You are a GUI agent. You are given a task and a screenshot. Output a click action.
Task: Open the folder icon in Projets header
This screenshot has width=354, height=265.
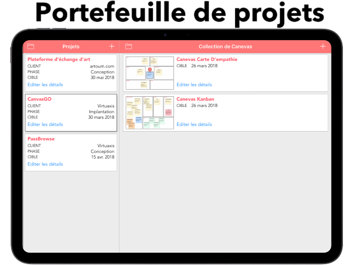[x=31, y=46]
